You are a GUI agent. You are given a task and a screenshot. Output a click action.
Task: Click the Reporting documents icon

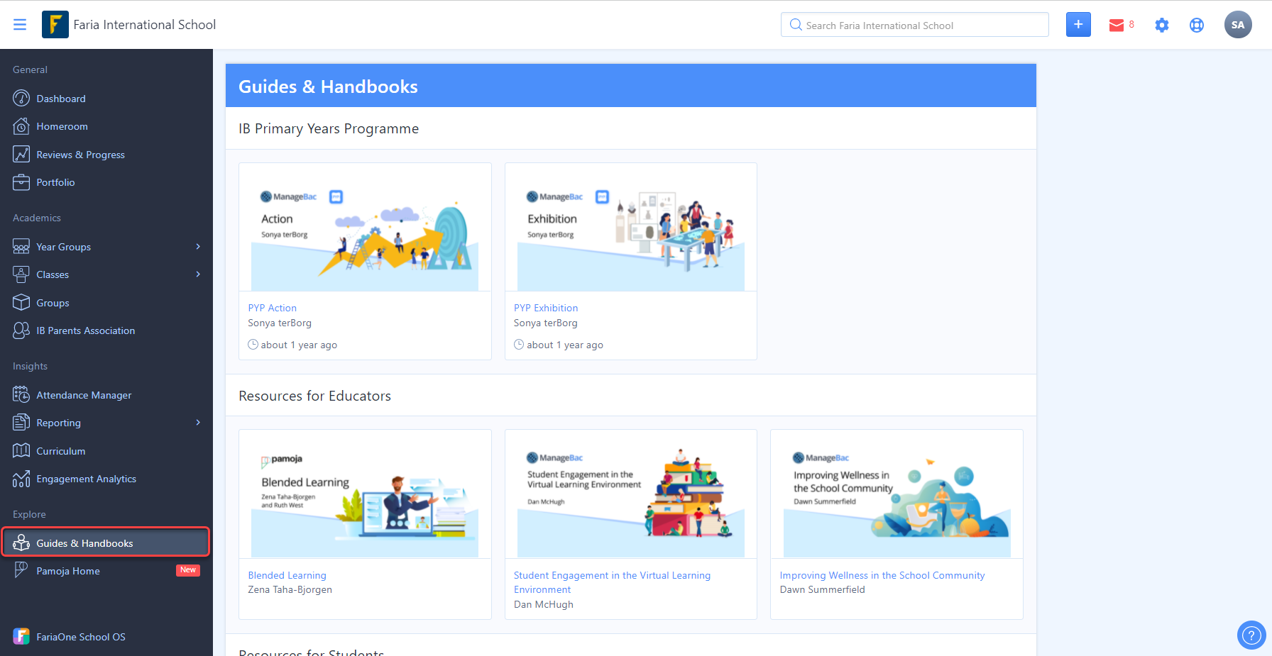(x=21, y=423)
